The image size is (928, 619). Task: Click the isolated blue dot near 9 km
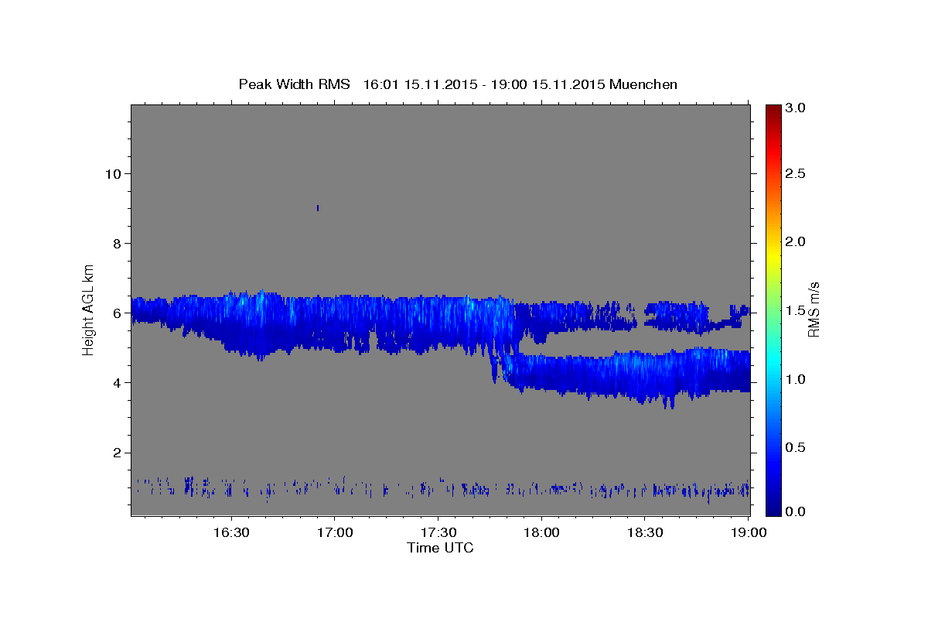318,207
